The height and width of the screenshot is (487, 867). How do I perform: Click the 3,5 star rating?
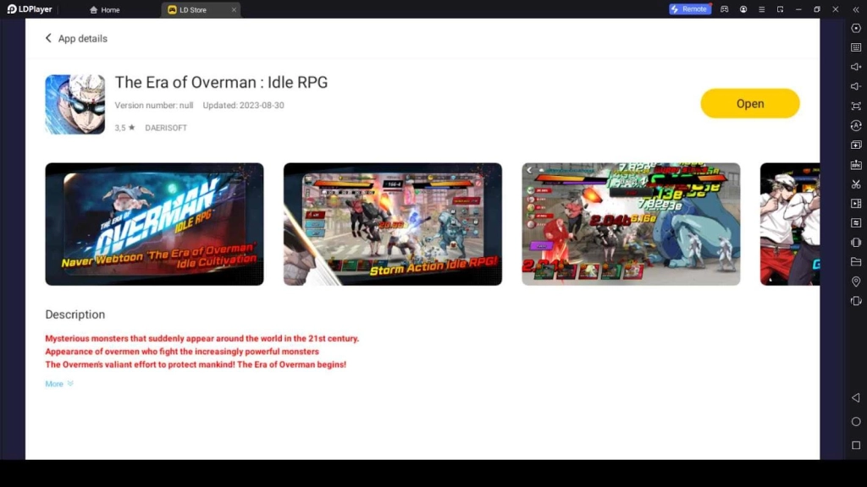(124, 128)
